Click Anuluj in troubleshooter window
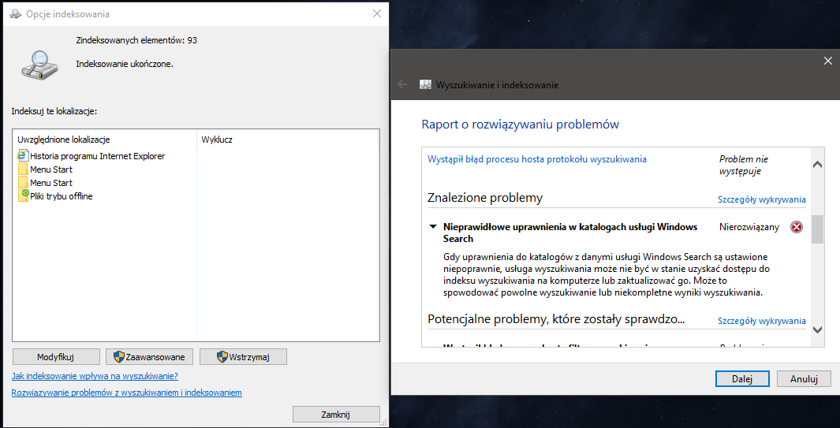The width and height of the screenshot is (840, 428). 804,378
